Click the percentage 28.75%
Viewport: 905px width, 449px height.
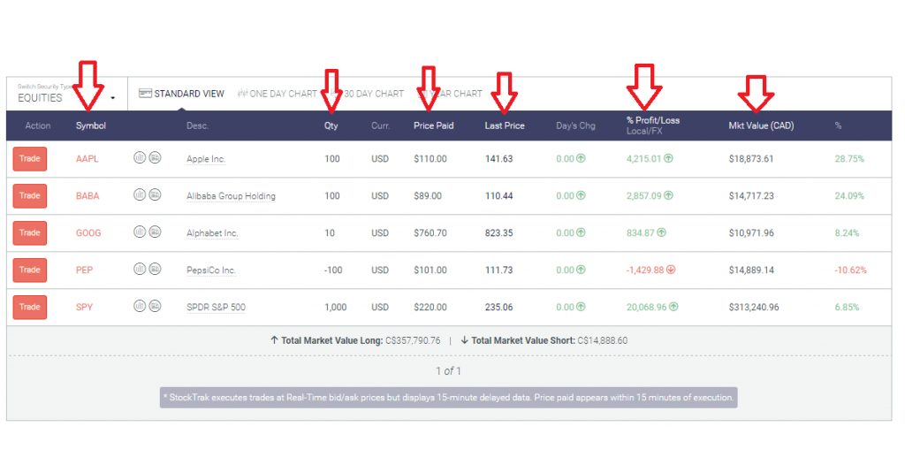(x=849, y=159)
